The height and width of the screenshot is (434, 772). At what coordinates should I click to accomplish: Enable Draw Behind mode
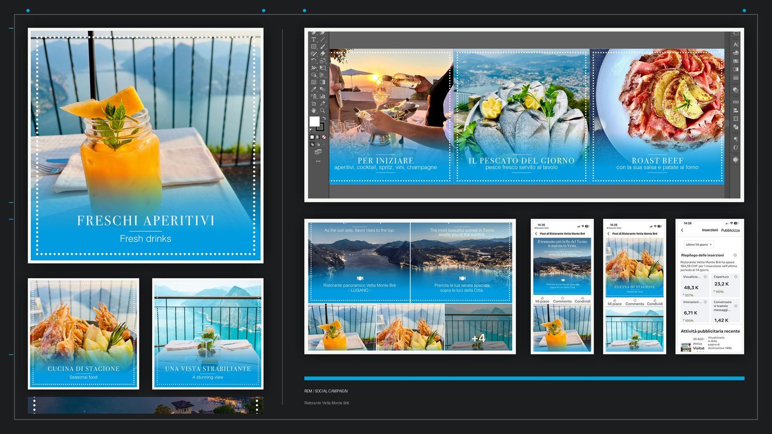(318, 144)
